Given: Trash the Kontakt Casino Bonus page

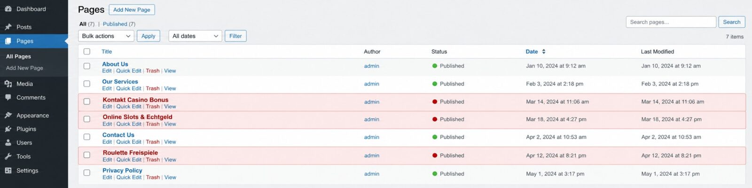Looking at the screenshot, I should coord(153,107).
